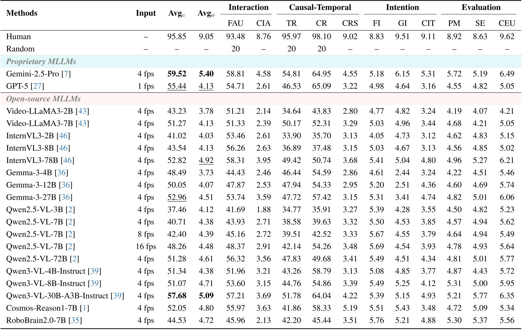Click the Proprietary MLLMs section heading
Image resolution: width=522 pixels, height=330 pixels.
click(x=41, y=61)
